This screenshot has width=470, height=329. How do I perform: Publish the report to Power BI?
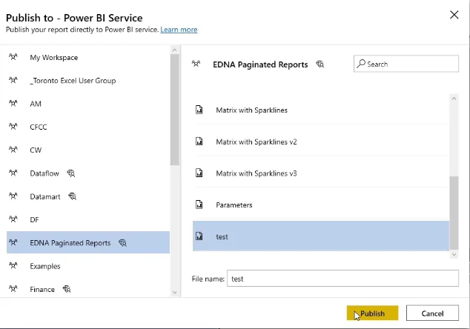pos(372,313)
